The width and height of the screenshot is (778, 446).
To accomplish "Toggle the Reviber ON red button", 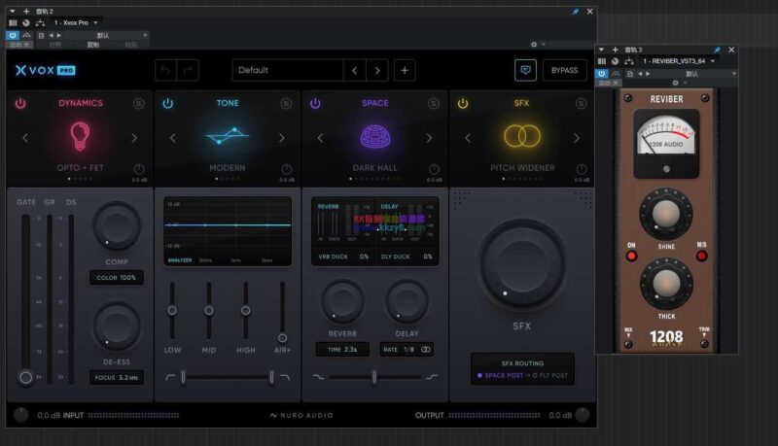I will point(631,257).
